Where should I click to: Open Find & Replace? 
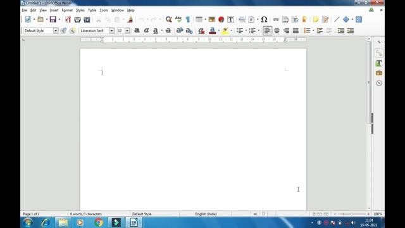[169, 20]
